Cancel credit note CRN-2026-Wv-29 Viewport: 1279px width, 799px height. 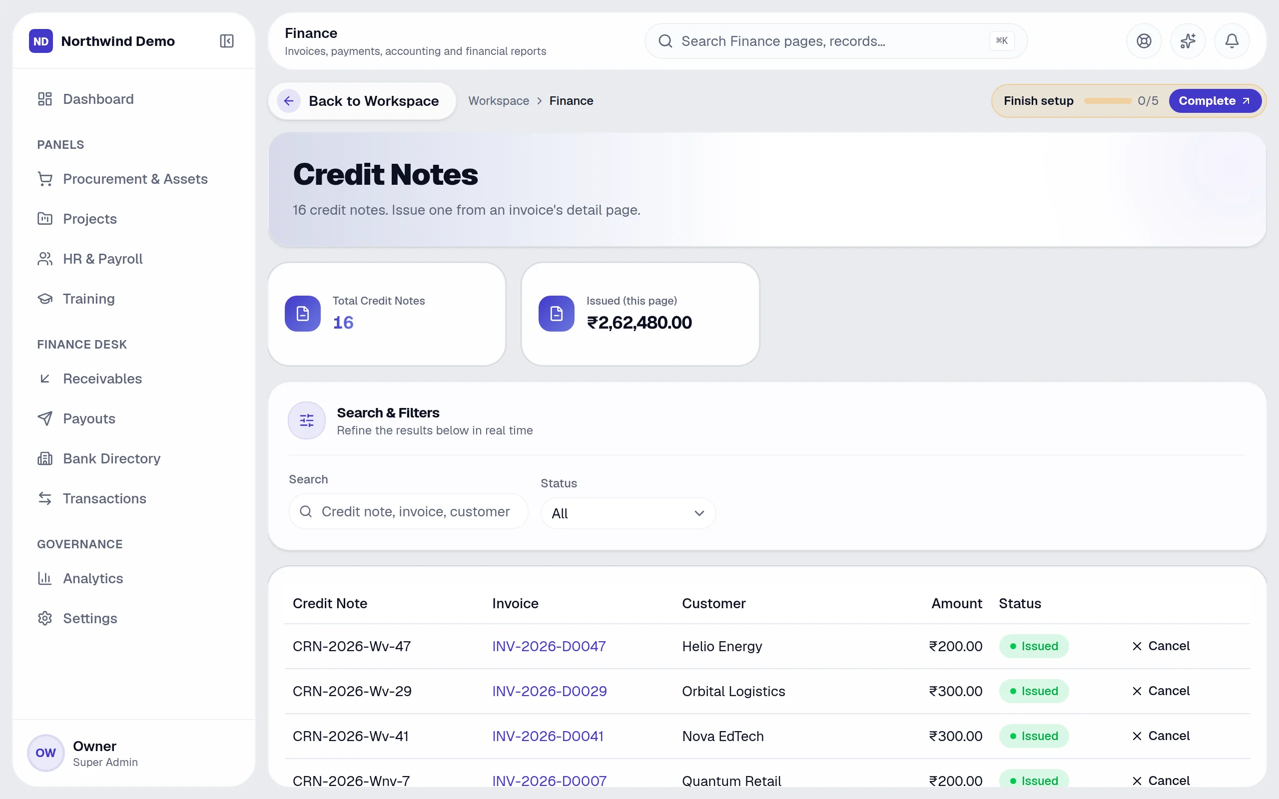(1161, 691)
